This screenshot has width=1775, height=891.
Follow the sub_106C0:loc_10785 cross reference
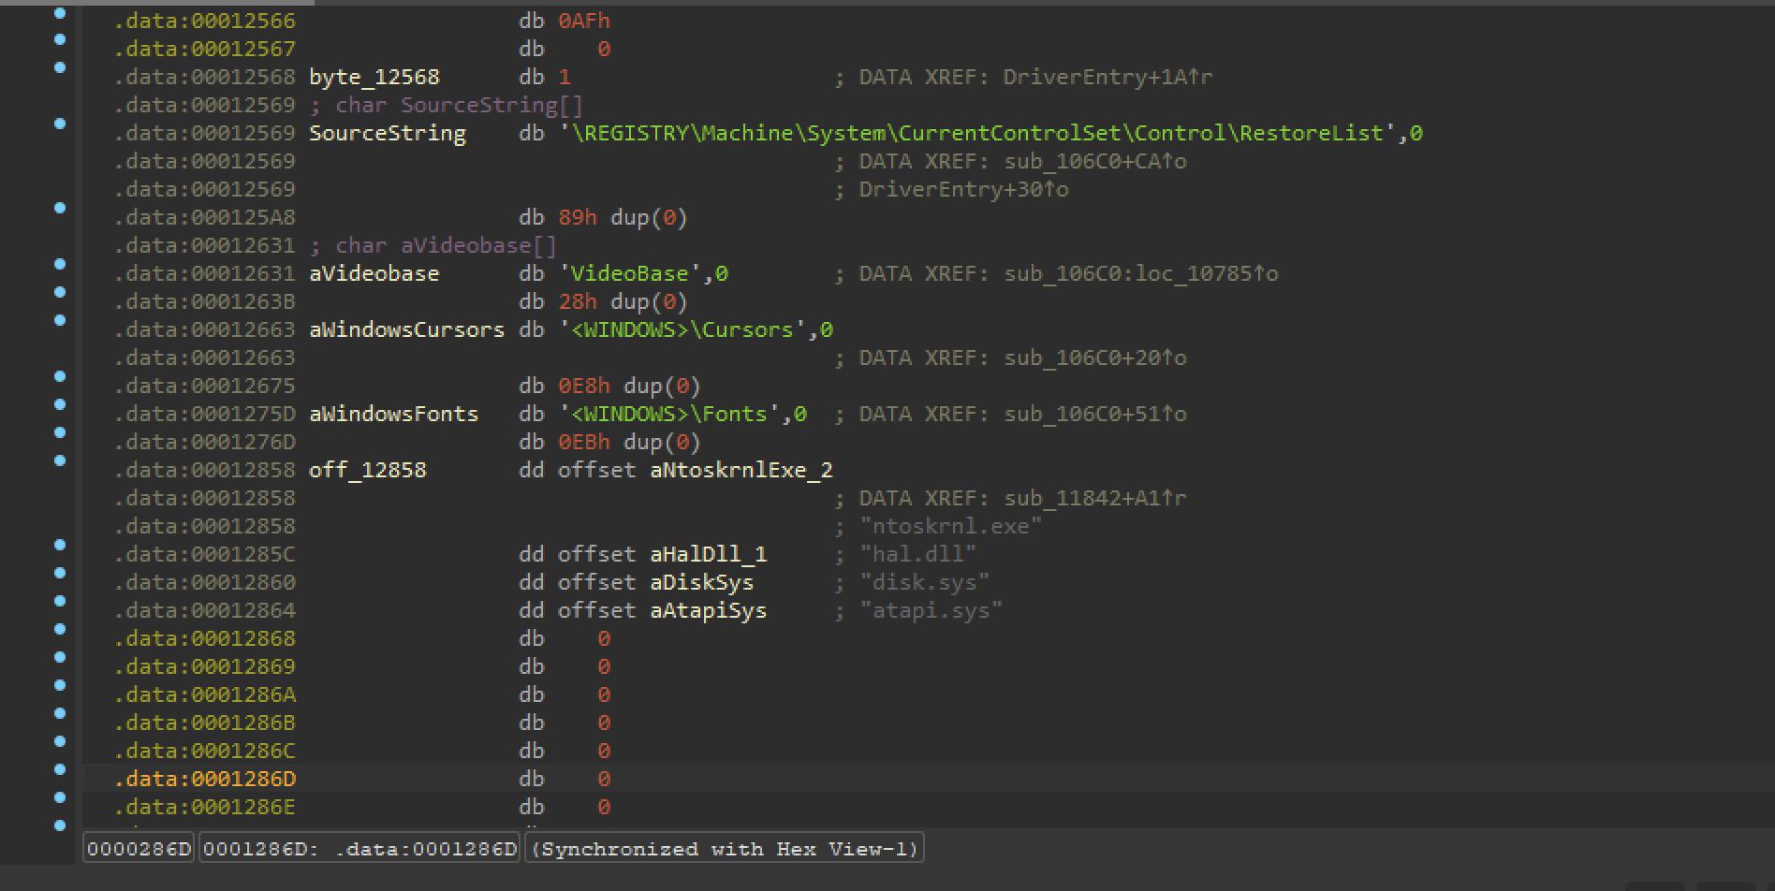click(x=1140, y=273)
